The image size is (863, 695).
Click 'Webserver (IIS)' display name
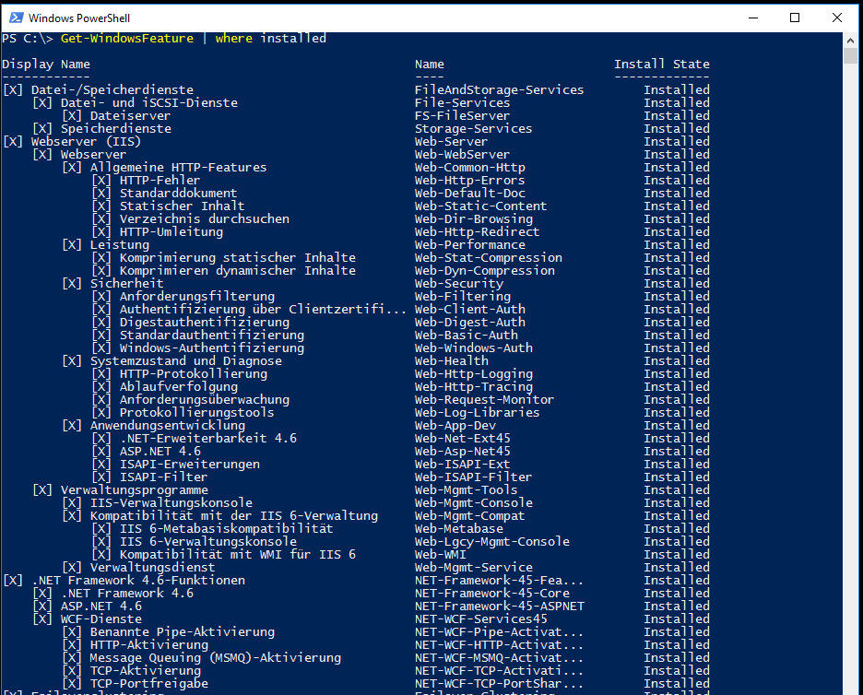pos(86,141)
